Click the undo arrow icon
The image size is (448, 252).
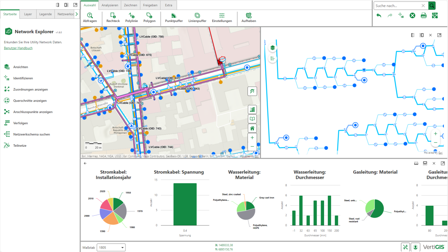coord(379,15)
